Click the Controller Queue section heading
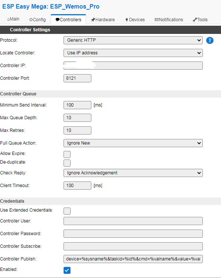 (18, 94)
